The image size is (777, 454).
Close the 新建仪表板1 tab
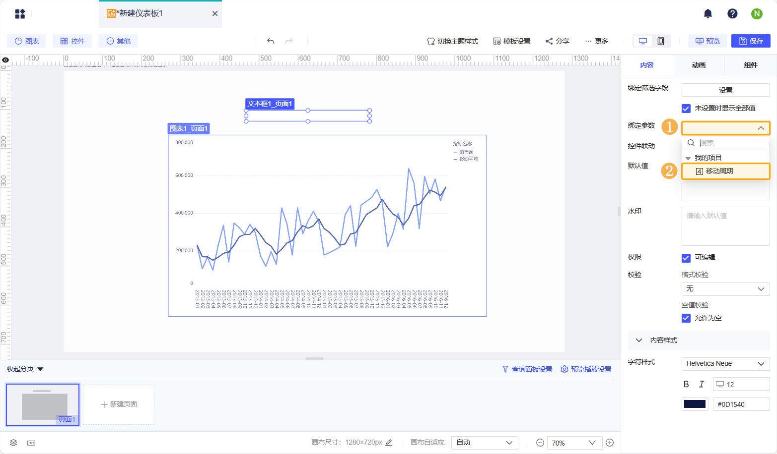coord(215,14)
